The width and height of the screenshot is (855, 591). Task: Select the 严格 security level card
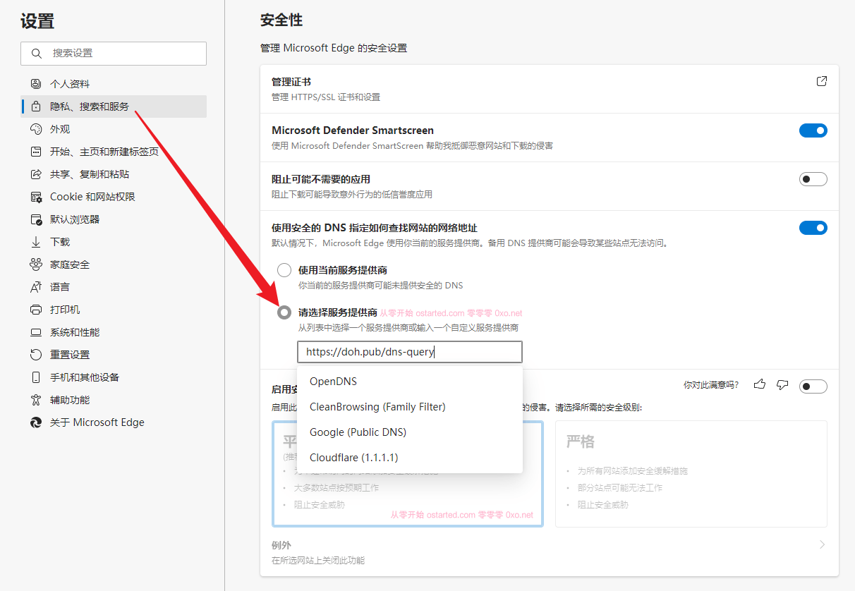[691, 474]
